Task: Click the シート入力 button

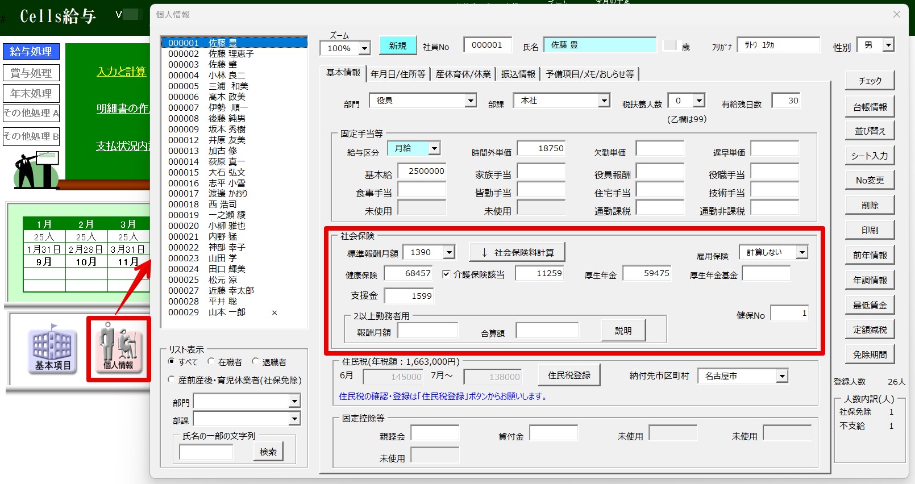Action: (870, 156)
